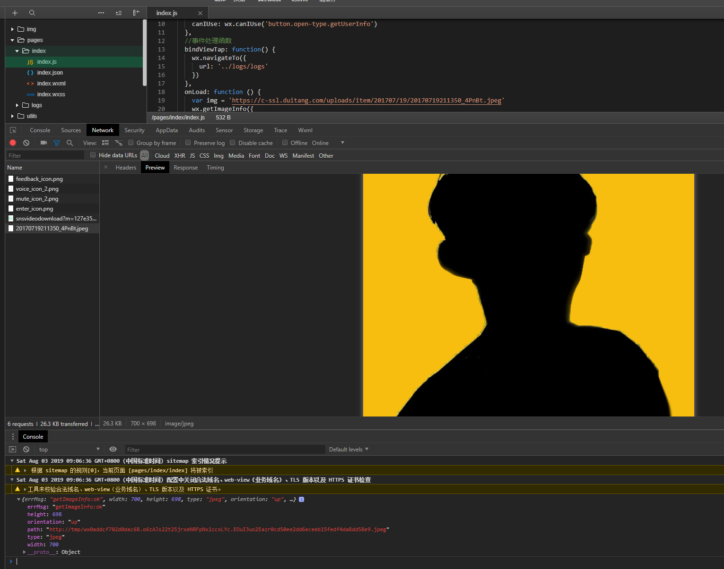Click the network search magnifier icon
The width and height of the screenshot is (724, 569).
click(x=70, y=143)
